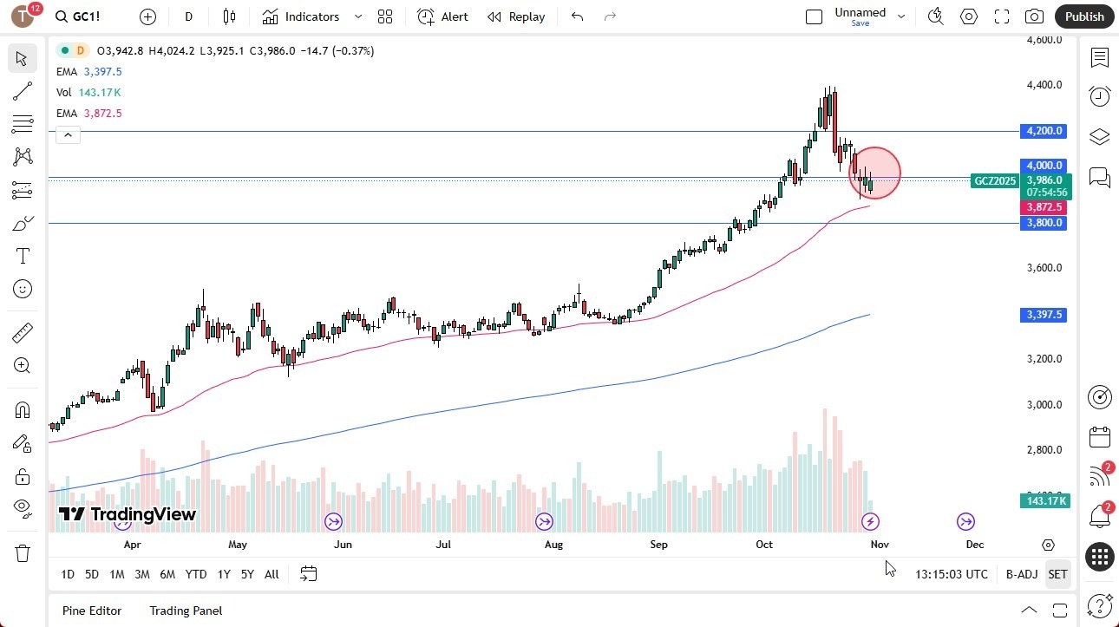
Task: Collapse the chart legend with its chevron
Action: coord(68,134)
